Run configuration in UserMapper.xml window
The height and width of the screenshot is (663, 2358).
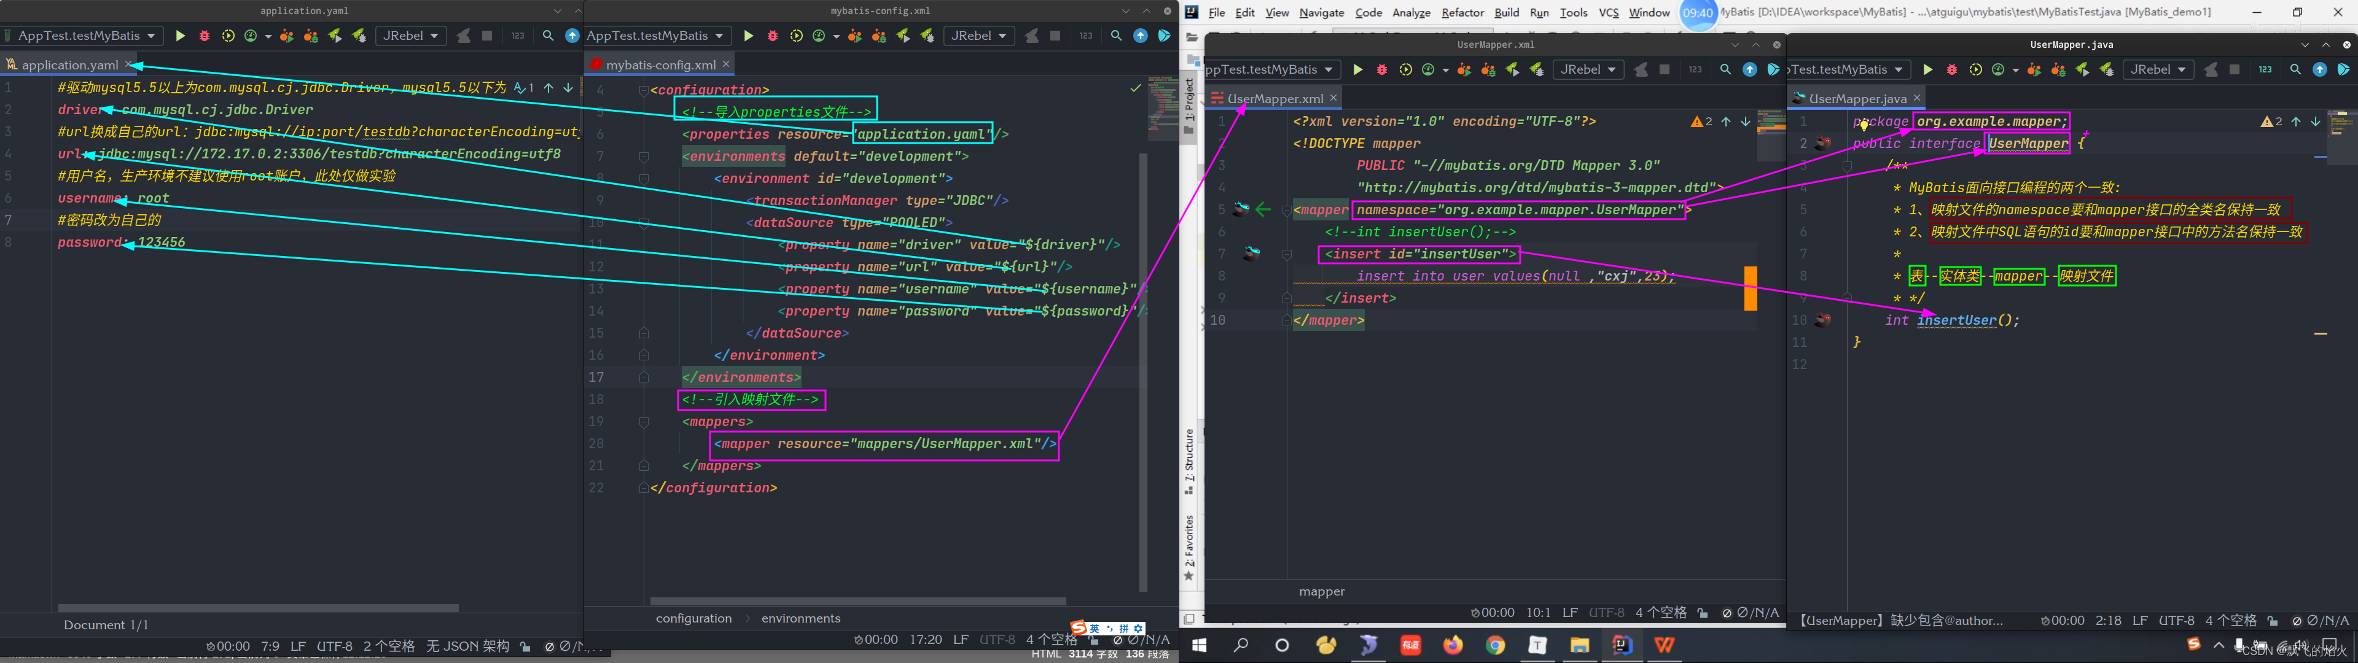[x=1357, y=69]
